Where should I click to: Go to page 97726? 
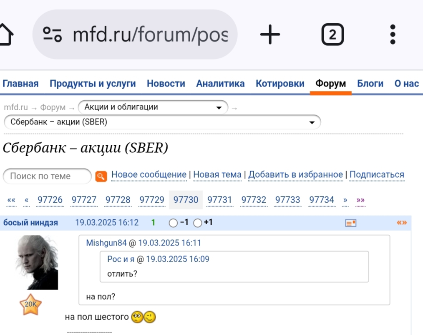(50, 200)
